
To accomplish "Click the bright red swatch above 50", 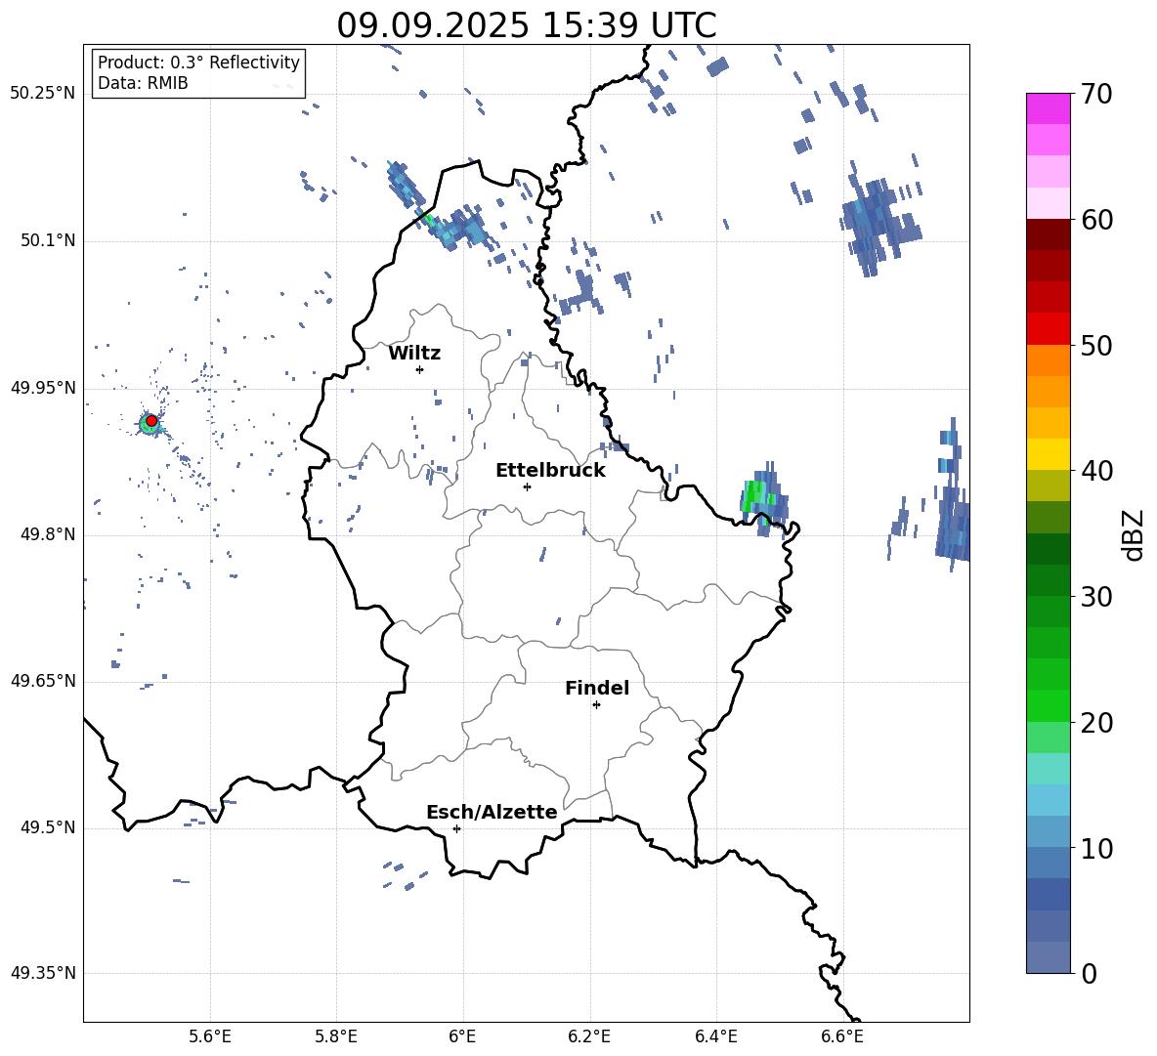I will coord(1049,329).
